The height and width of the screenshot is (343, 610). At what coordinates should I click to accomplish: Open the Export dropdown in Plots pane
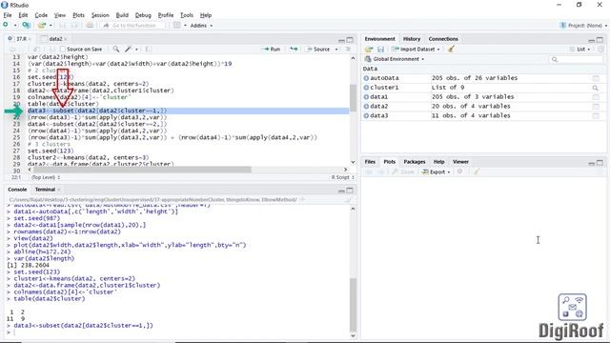pyautogui.click(x=437, y=171)
